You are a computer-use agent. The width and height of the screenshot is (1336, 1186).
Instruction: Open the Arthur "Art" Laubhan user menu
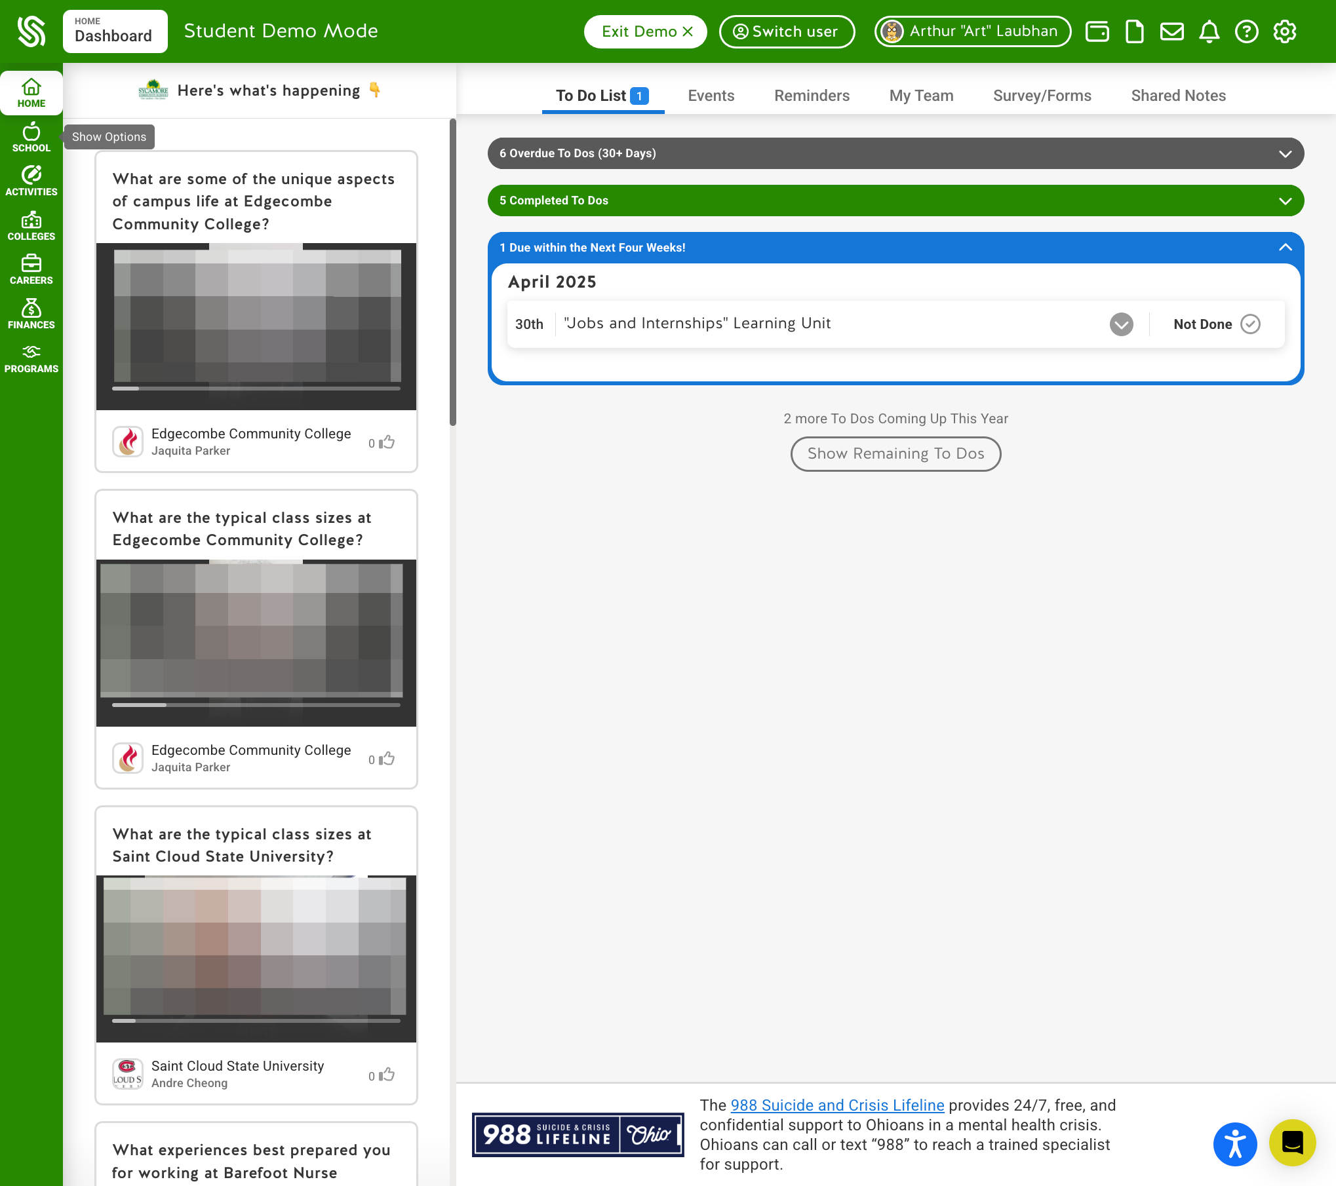click(x=973, y=31)
